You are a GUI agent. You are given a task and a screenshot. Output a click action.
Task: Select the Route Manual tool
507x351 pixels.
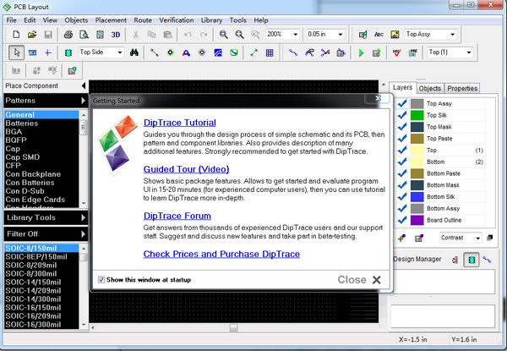pos(293,52)
